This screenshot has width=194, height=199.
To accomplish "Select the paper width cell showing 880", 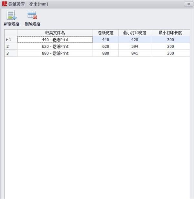I will 106,53.
